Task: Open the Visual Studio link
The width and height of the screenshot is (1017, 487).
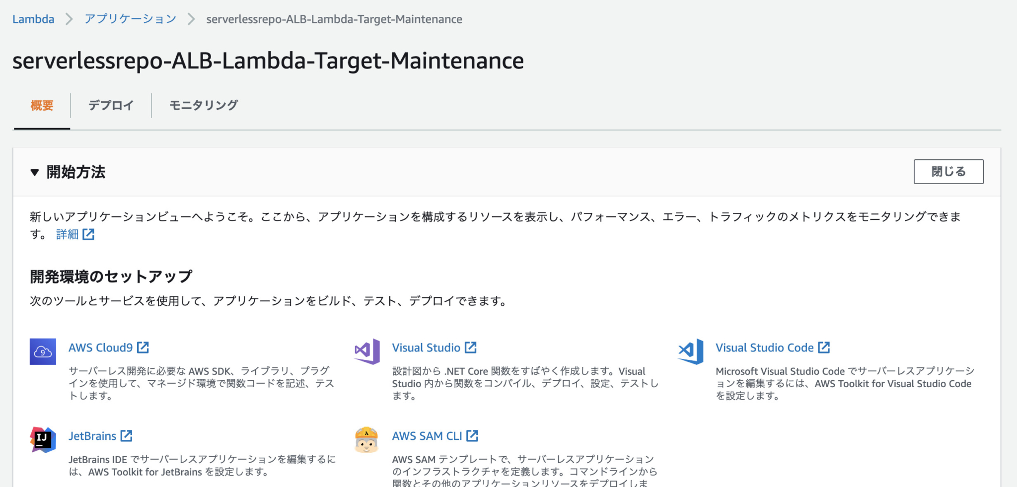Action: click(x=426, y=347)
